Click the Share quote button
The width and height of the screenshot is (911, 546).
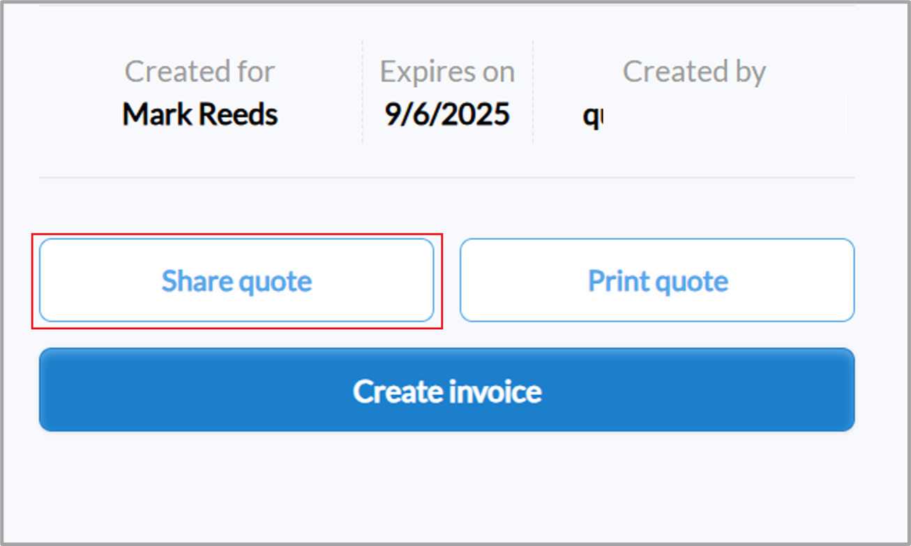236,280
